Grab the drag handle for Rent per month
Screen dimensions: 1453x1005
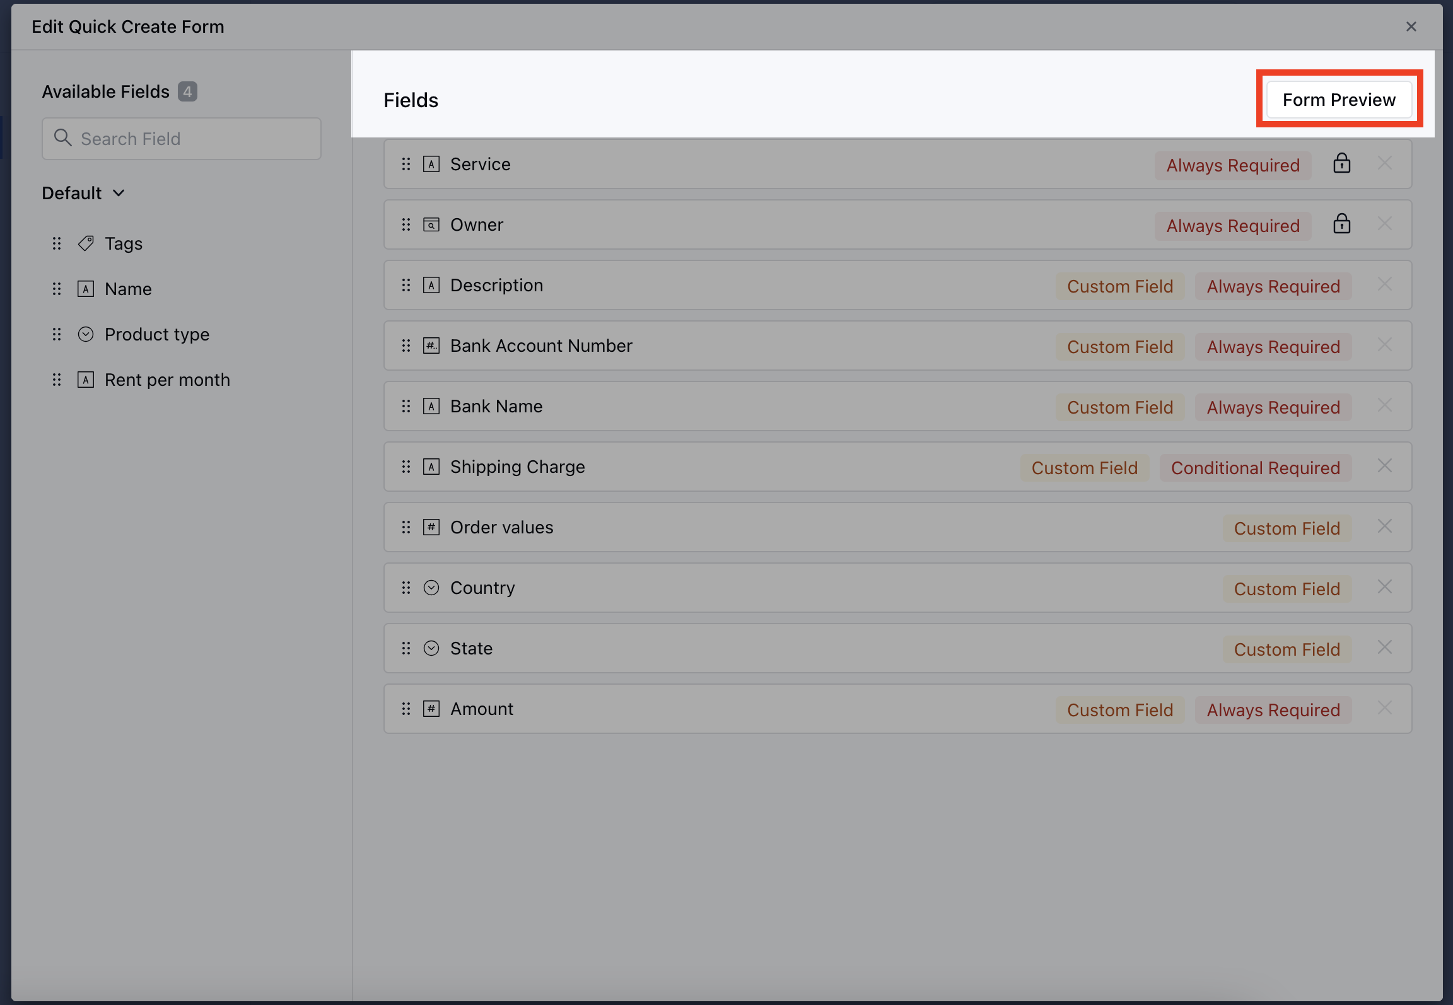[57, 380]
